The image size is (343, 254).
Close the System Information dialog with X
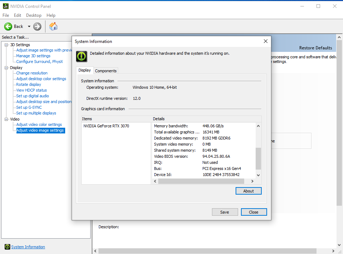265,41
